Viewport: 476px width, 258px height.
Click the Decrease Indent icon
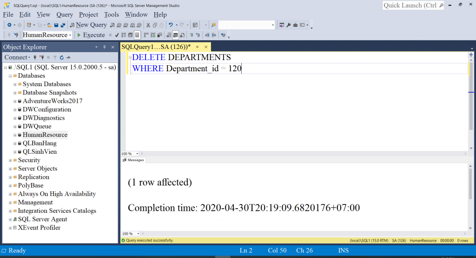[207, 35]
